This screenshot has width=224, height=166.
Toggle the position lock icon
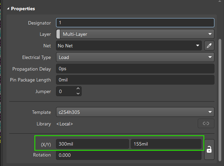(209, 149)
